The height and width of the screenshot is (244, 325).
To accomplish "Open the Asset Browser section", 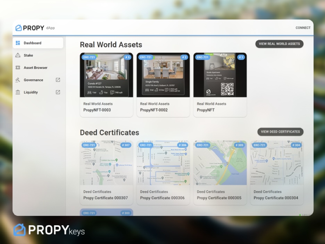I will click(36, 68).
